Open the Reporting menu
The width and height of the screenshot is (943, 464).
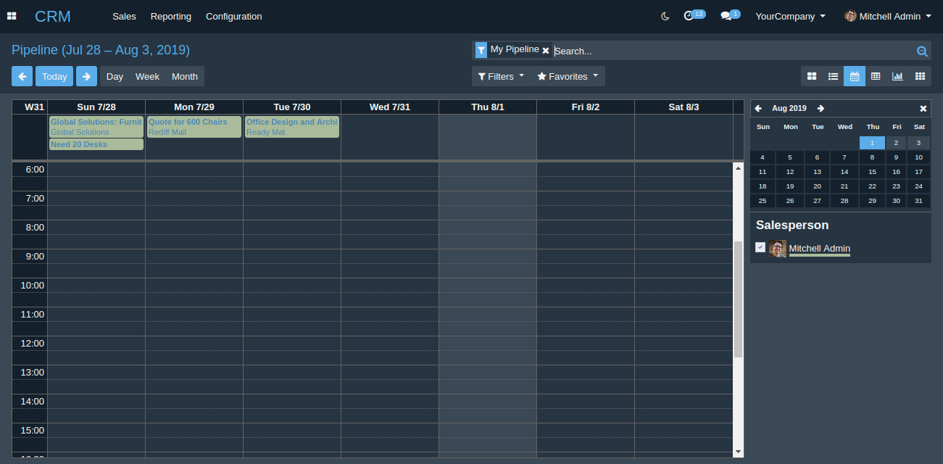171,16
